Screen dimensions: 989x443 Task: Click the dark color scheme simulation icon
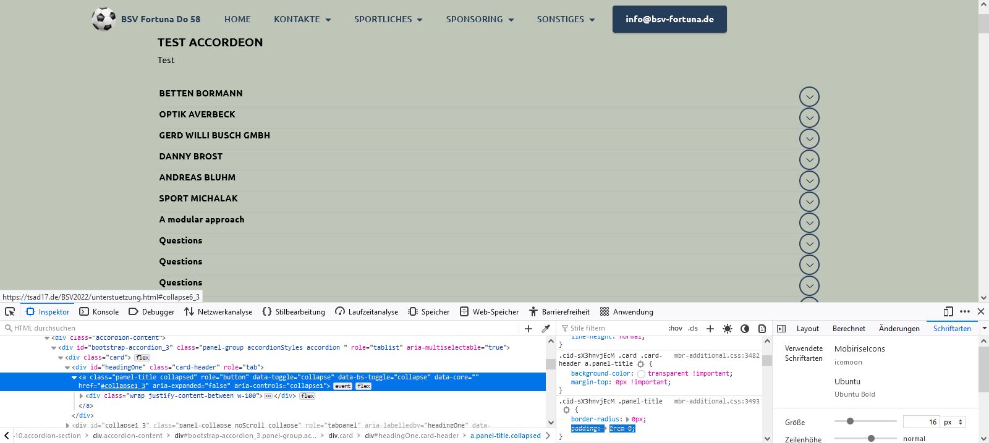(745, 329)
